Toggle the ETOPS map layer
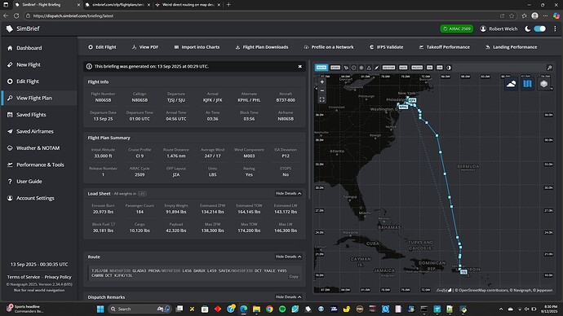563x316 pixels. point(335,68)
